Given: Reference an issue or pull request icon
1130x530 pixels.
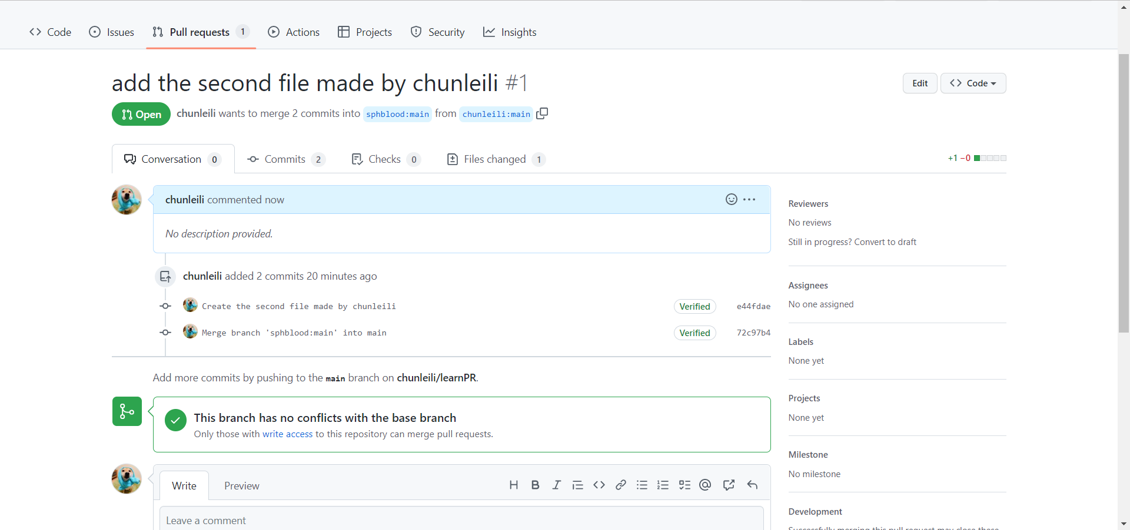Looking at the screenshot, I should 729,485.
